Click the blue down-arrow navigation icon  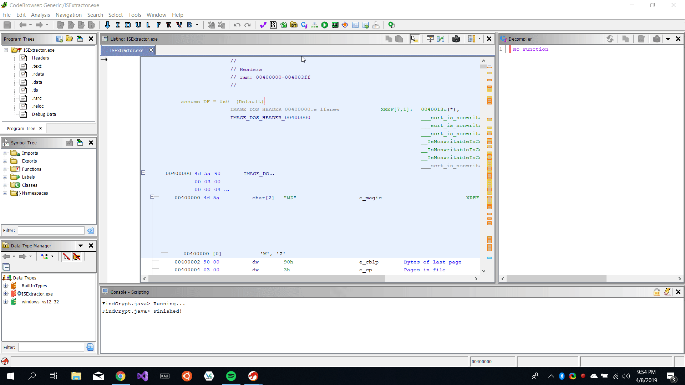[107, 25]
